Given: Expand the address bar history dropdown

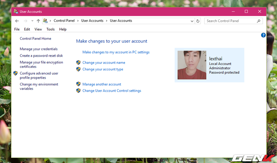Looking at the screenshot, I should tap(192, 21).
